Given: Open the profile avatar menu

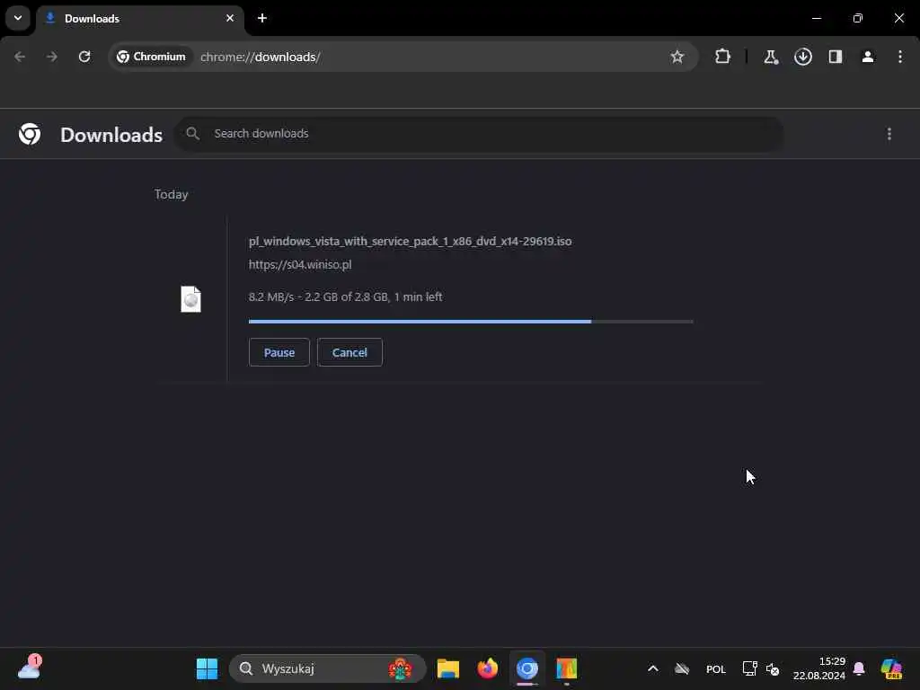Looking at the screenshot, I should [x=868, y=57].
